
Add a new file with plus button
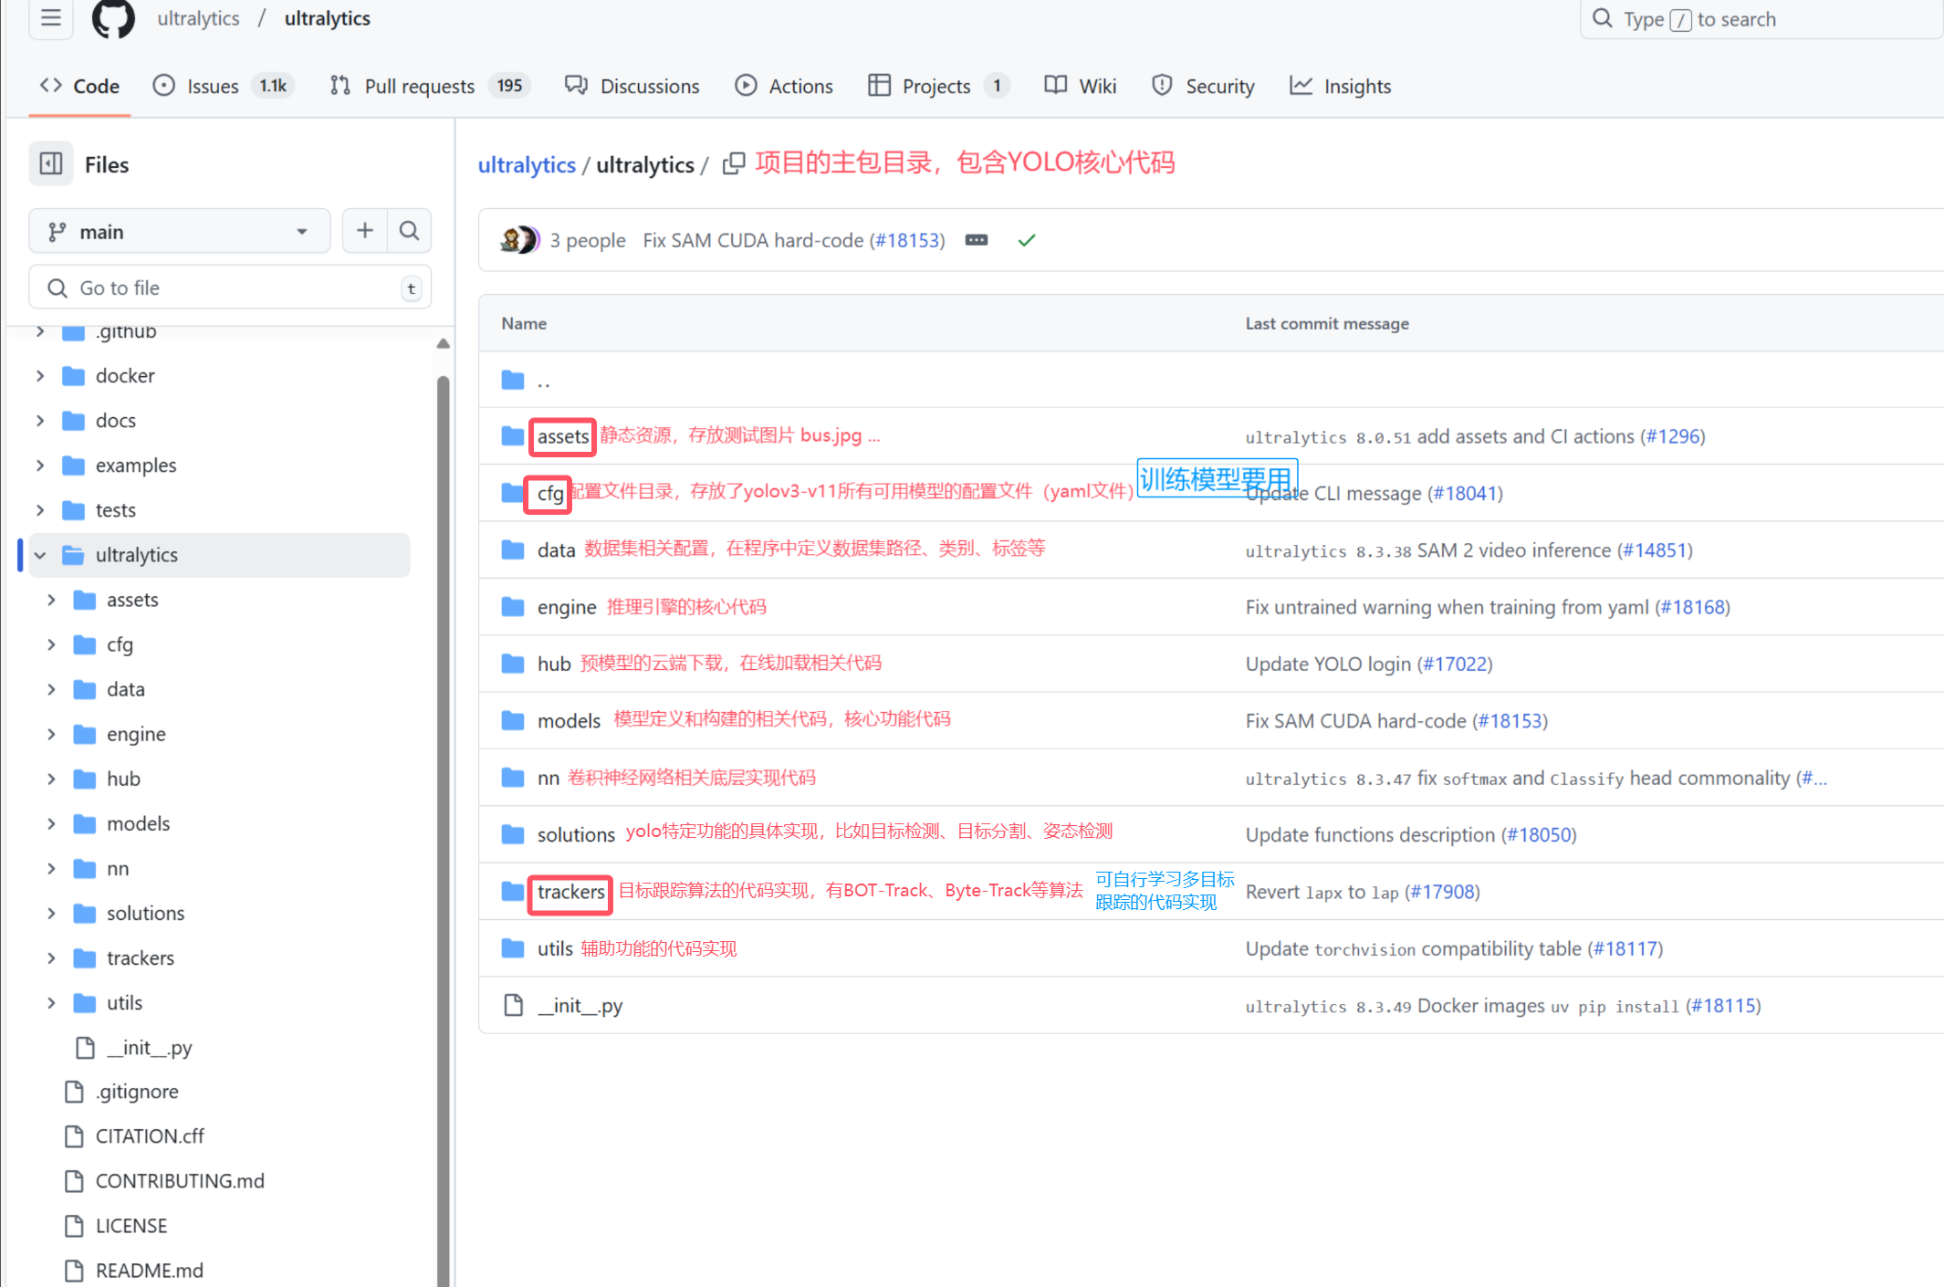pos(365,231)
